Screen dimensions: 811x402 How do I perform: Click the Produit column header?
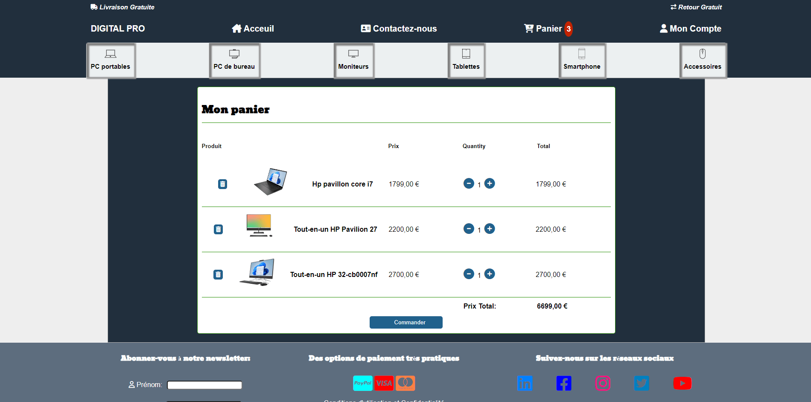(x=212, y=146)
